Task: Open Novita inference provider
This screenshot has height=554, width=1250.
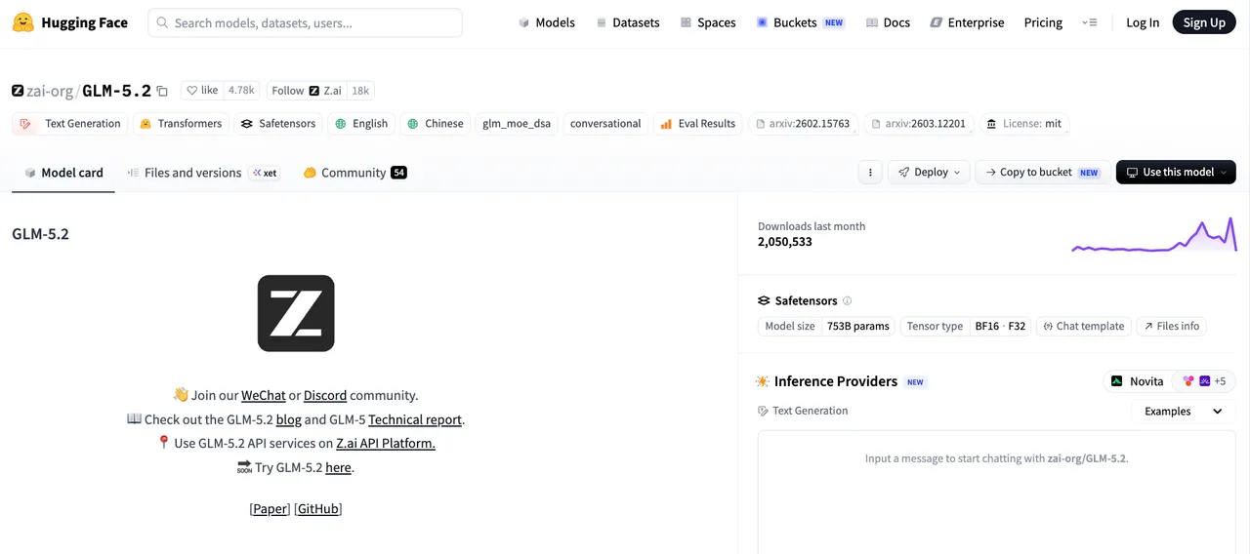Action: point(1138,381)
